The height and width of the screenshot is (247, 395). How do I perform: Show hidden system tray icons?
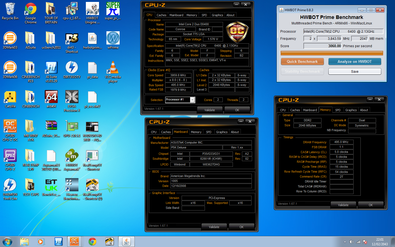pos(345,242)
